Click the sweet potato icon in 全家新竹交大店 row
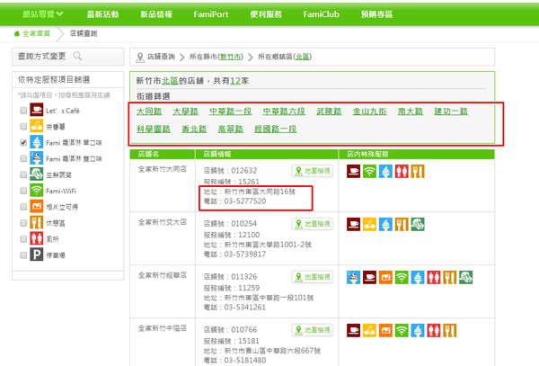 point(369,224)
